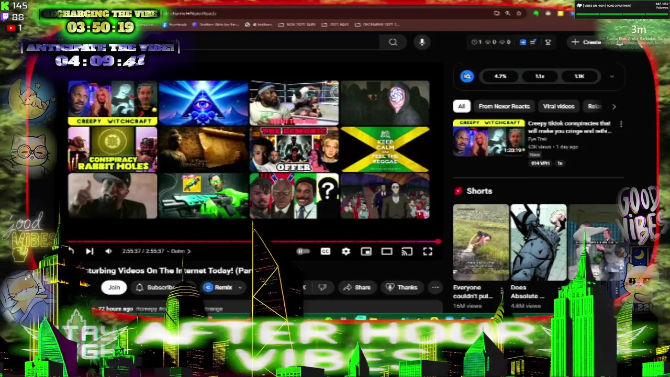The width and height of the screenshot is (670, 377).
Task: Open the Offer end-screen thumbnail
Action: tap(294, 149)
